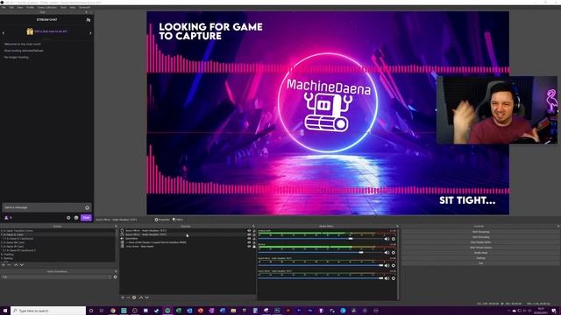
Task: Mute the Desktop Audio channel
Action: point(387,239)
